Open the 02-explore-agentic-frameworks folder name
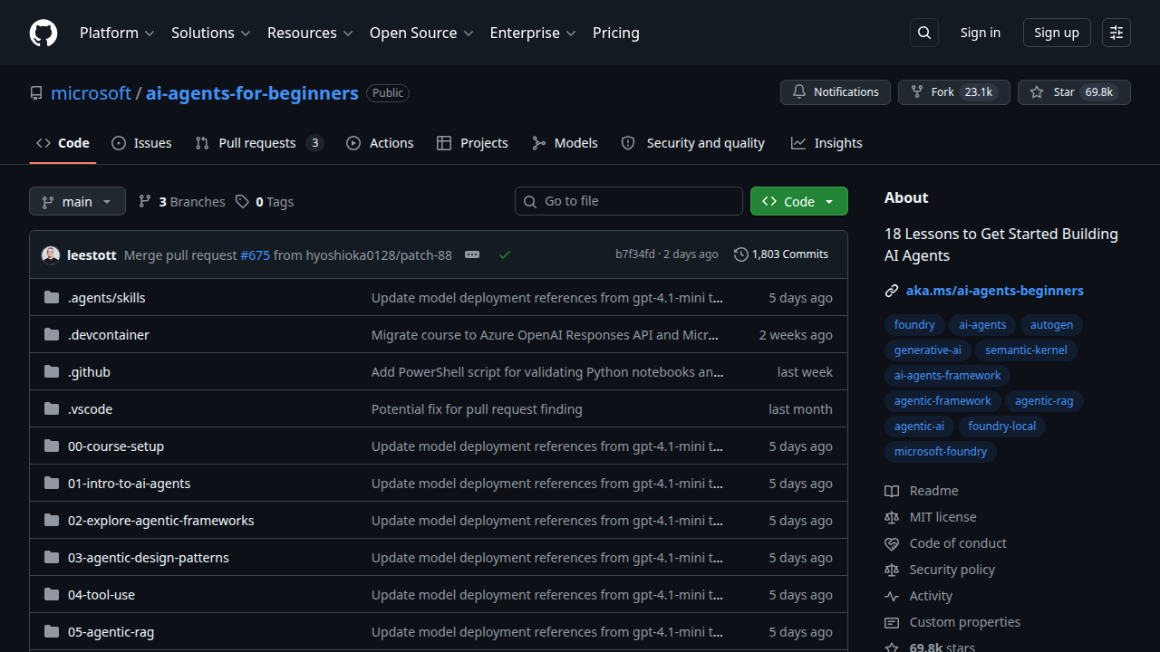 pos(161,521)
